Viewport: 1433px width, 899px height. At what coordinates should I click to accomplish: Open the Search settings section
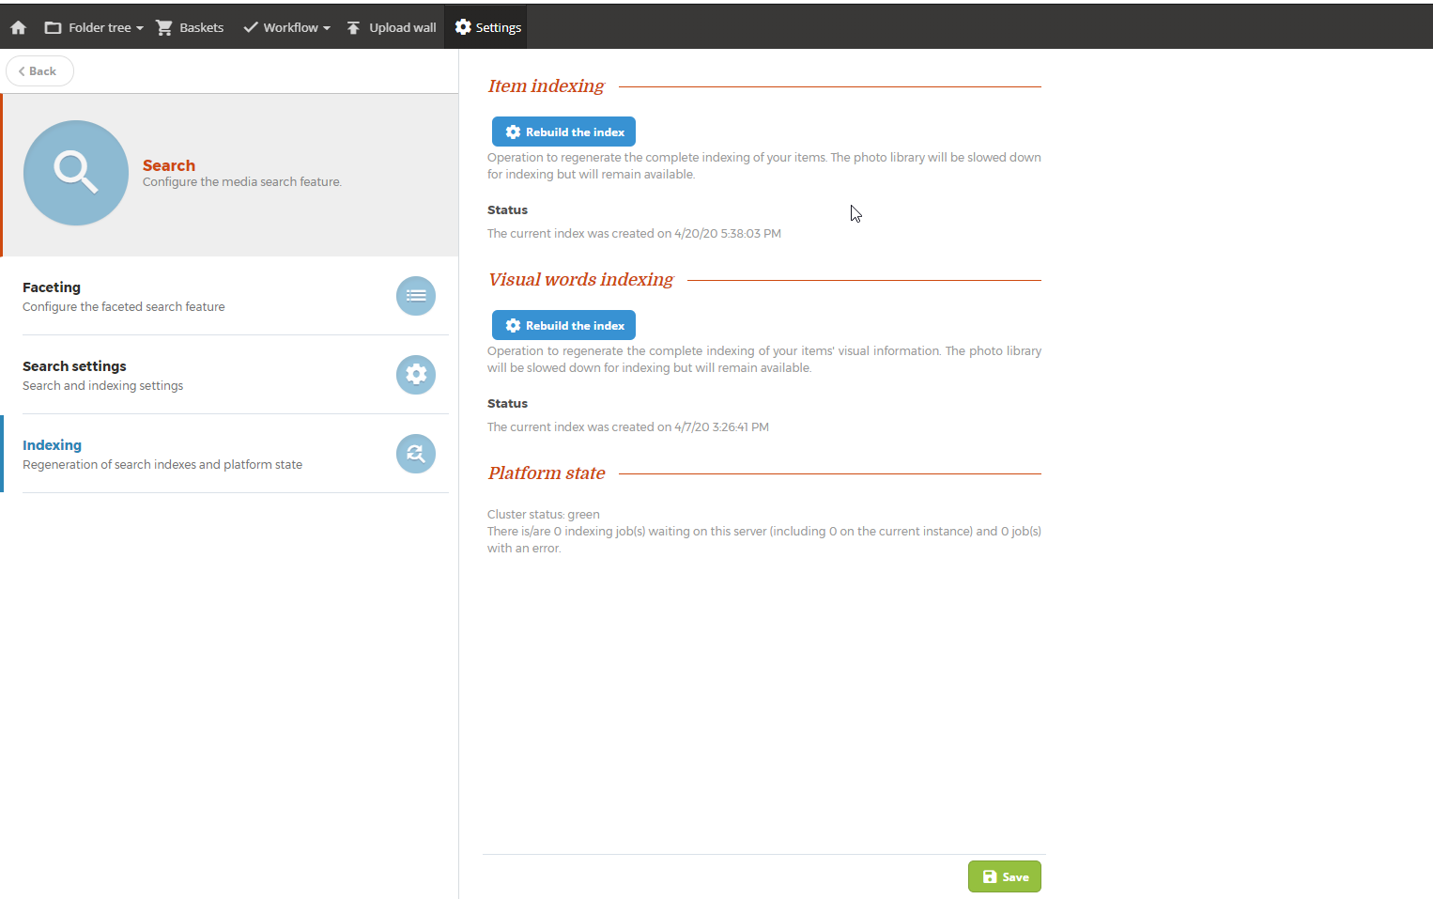(74, 366)
